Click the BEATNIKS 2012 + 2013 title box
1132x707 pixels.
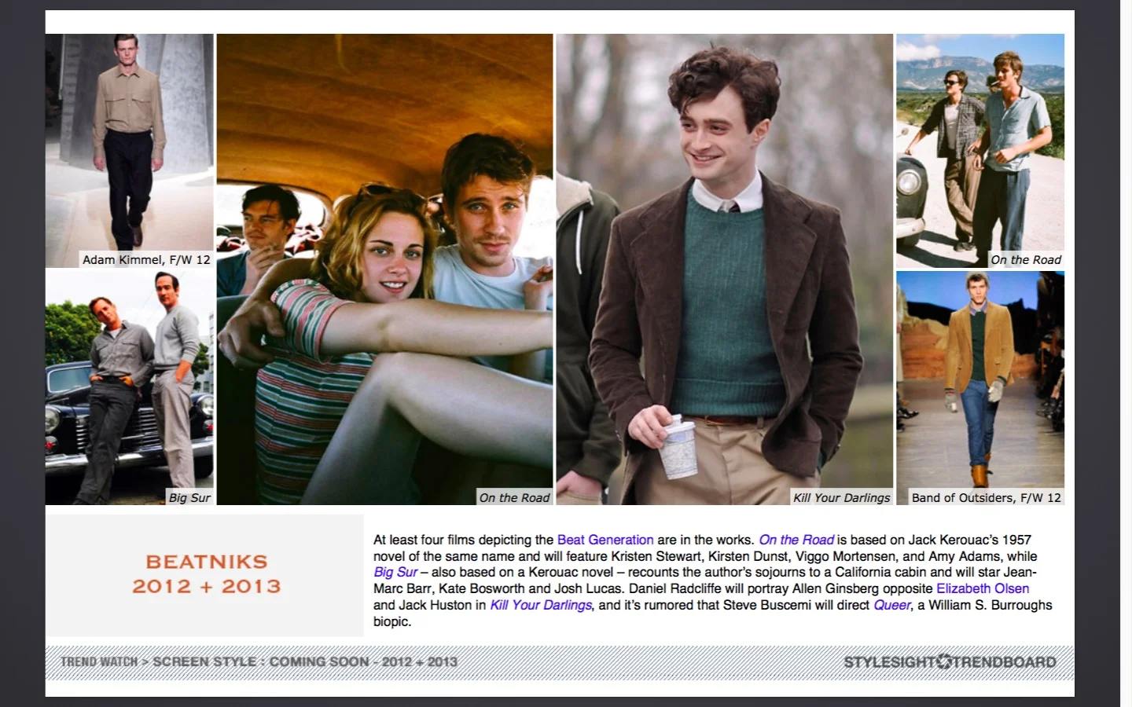pyautogui.click(x=205, y=575)
